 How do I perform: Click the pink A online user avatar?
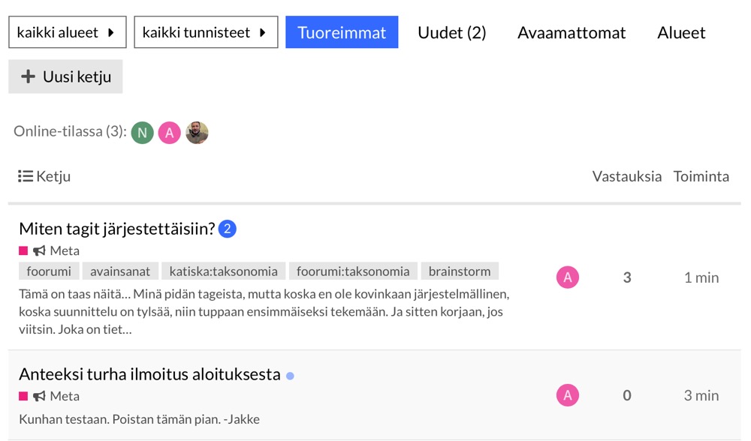tap(170, 133)
